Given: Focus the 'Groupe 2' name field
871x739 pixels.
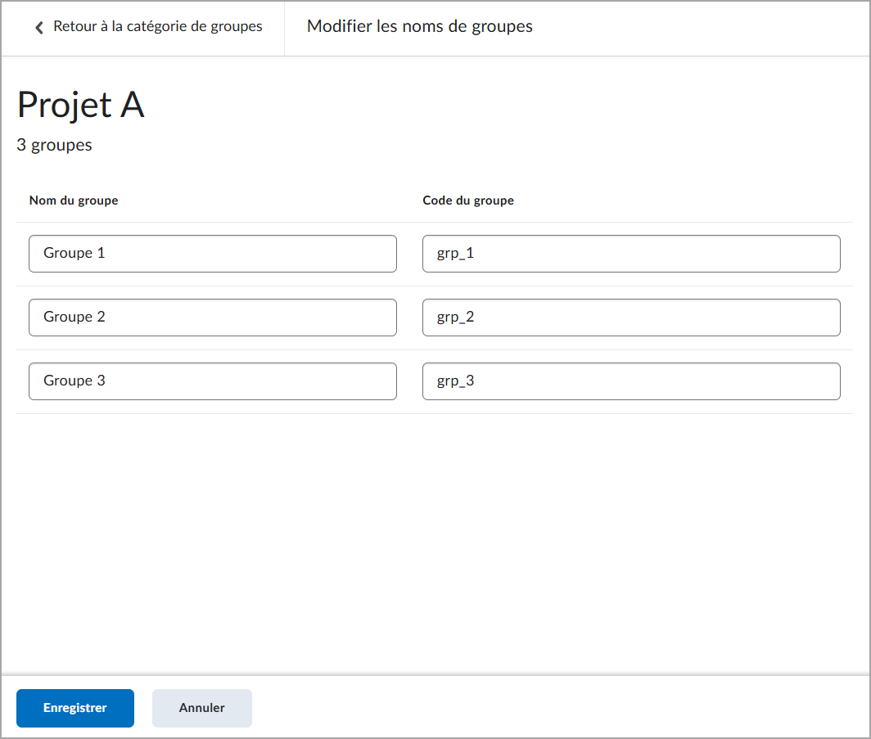Looking at the screenshot, I should [x=213, y=318].
